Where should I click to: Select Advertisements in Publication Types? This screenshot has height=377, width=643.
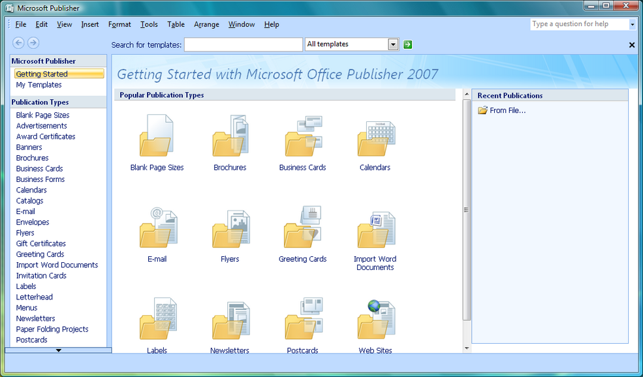(x=41, y=126)
